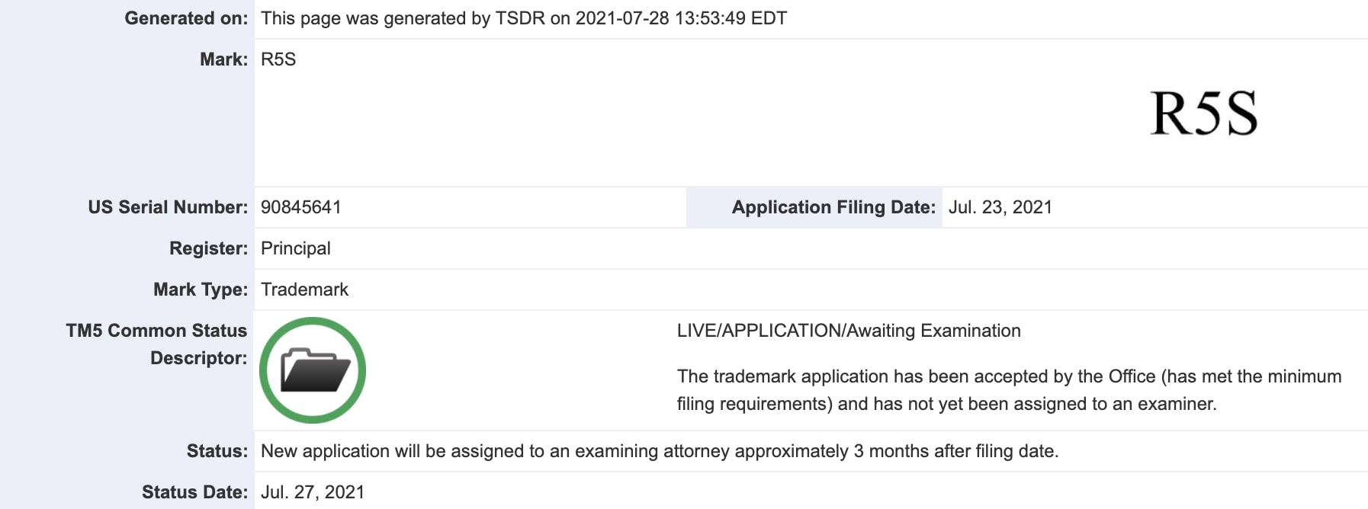Click LIVE/APPLICATION/Awaiting Examination text
The height and width of the screenshot is (509, 1368).
click(849, 331)
